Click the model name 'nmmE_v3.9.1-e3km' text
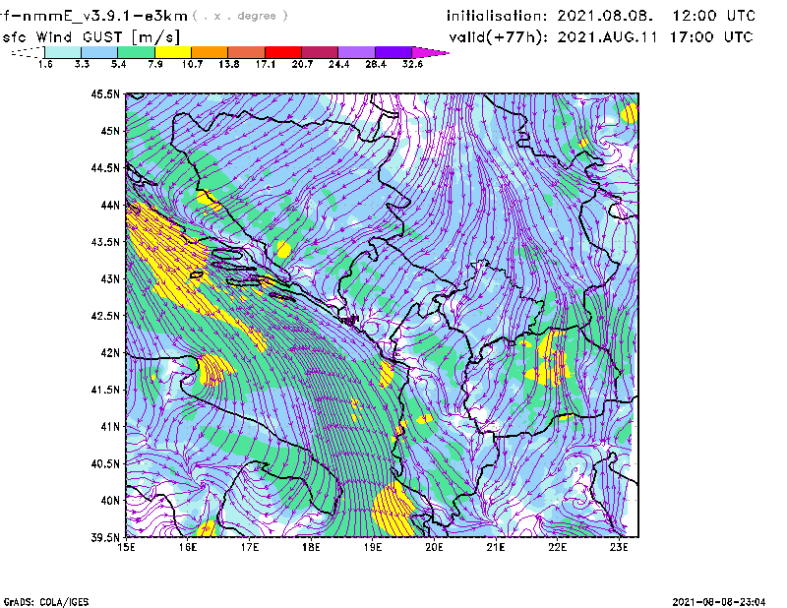 (105, 16)
